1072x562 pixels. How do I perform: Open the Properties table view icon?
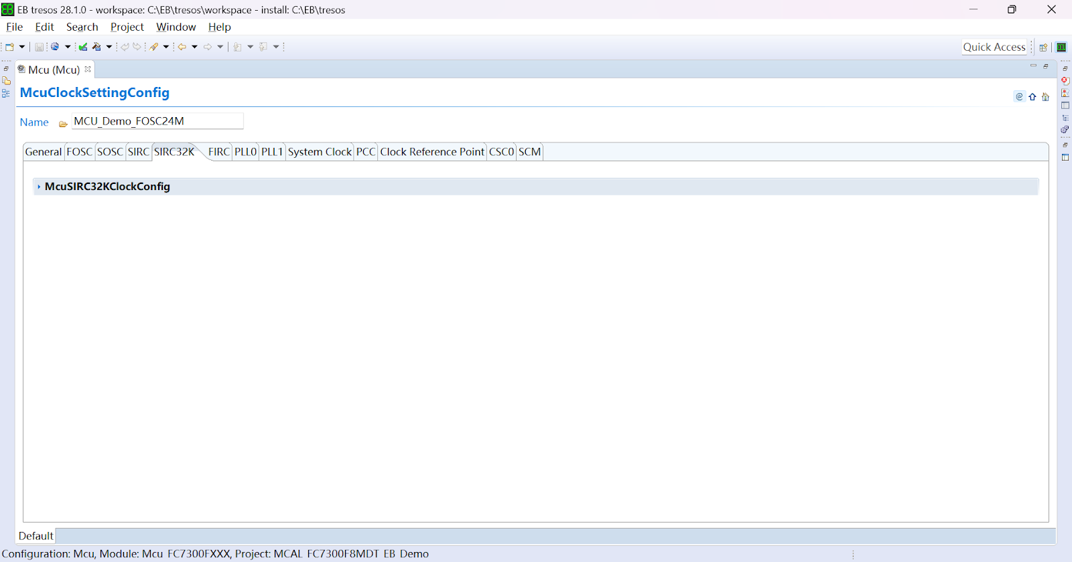(x=1065, y=106)
